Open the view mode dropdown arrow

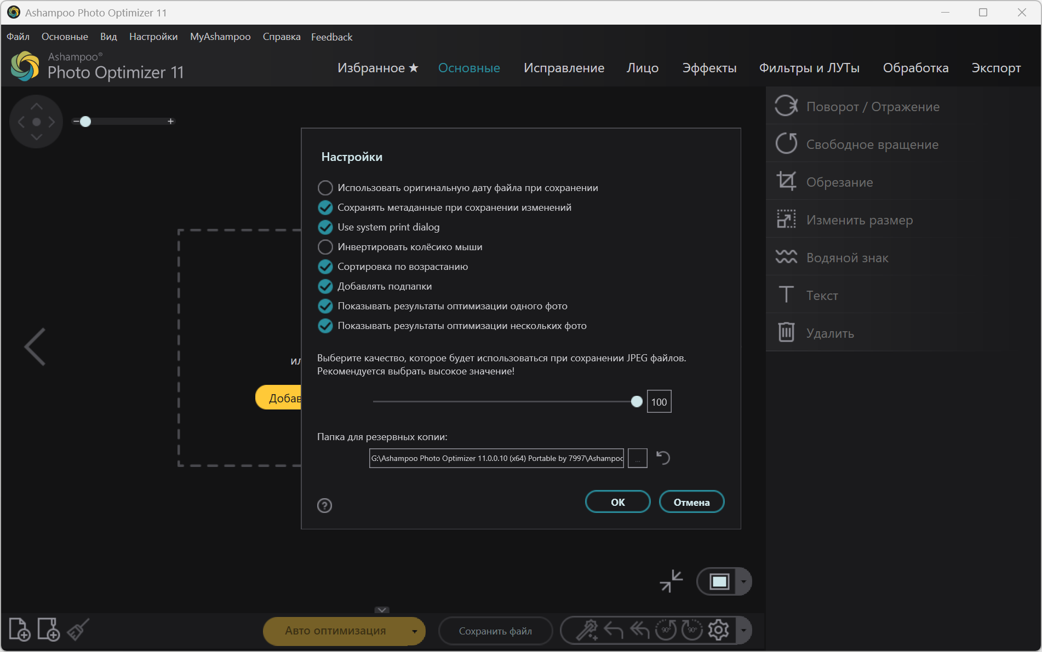coord(743,581)
